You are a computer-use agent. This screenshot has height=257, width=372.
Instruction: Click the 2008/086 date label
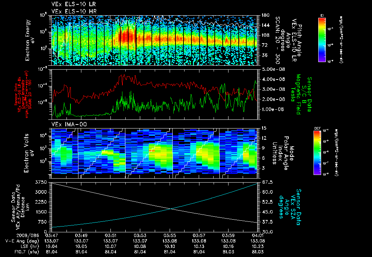[x=28, y=236]
